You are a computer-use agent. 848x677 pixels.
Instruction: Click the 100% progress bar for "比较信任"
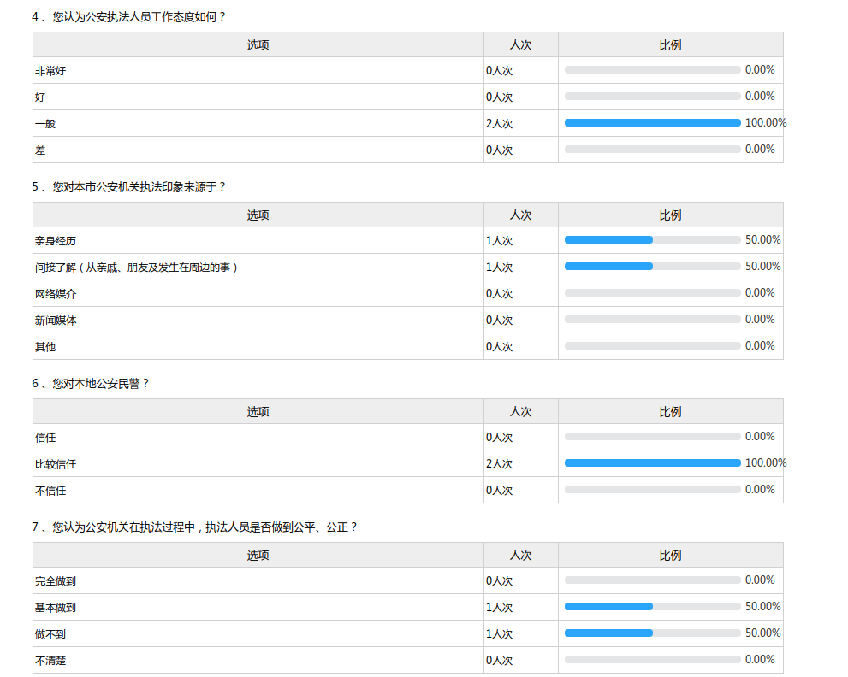point(652,463)
